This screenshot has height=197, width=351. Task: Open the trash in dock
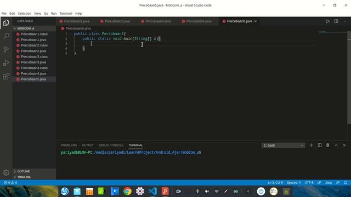click(x=286, y=192)
